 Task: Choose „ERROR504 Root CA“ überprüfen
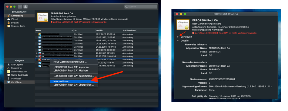[74, 85]
